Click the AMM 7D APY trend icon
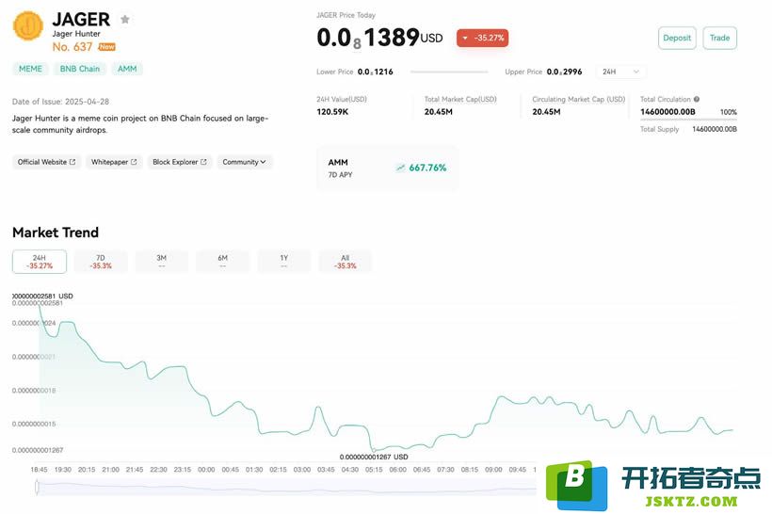Viewport: 772px width, 514px height. click(x=401, y=168)
